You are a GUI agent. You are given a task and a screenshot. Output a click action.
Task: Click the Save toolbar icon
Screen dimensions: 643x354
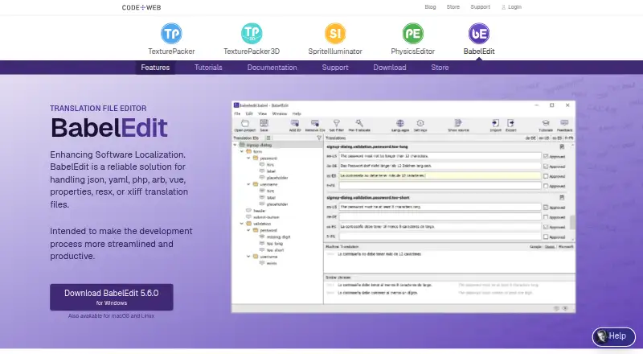pyautogui.click(x=264, y=123)
